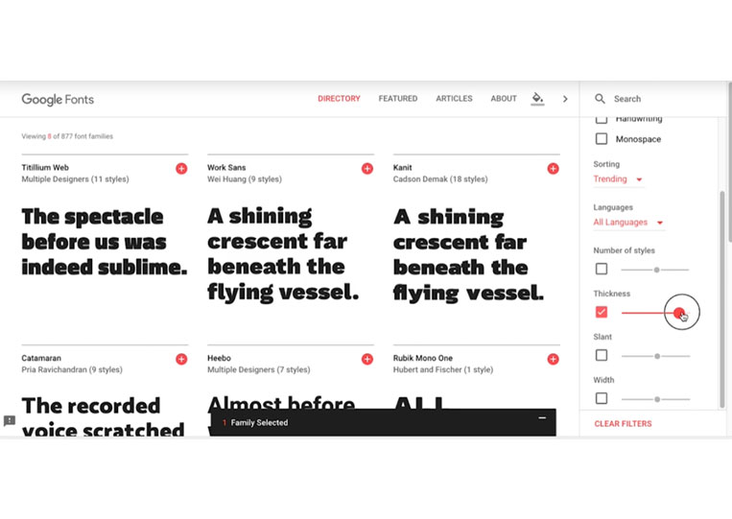The image size is (732, 519).
Task: Click the Width slider track
Action: (655, 399)
